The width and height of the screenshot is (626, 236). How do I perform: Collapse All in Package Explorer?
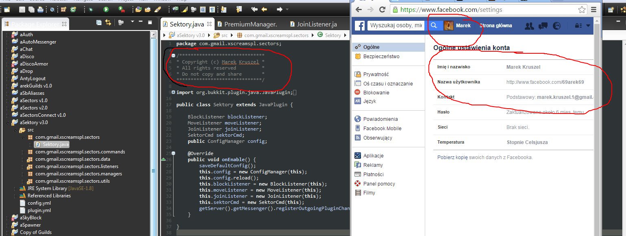click(99, 23)
